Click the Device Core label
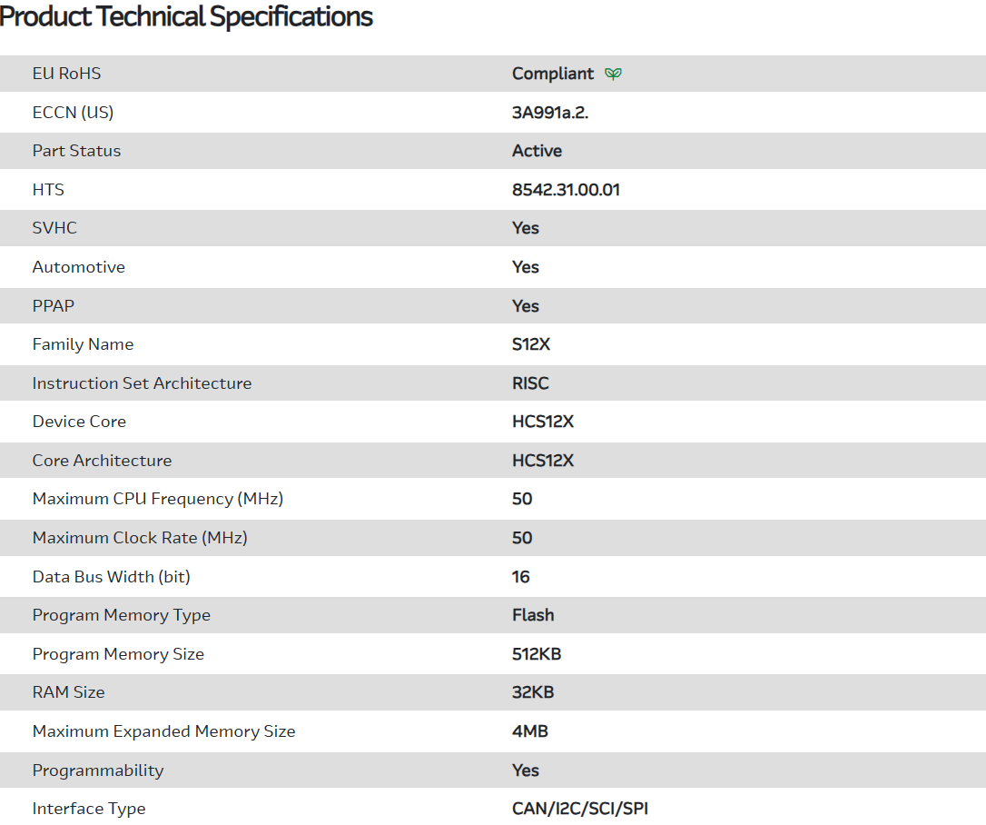The width and height of the screenshot is (986, 825). [79, 422]
